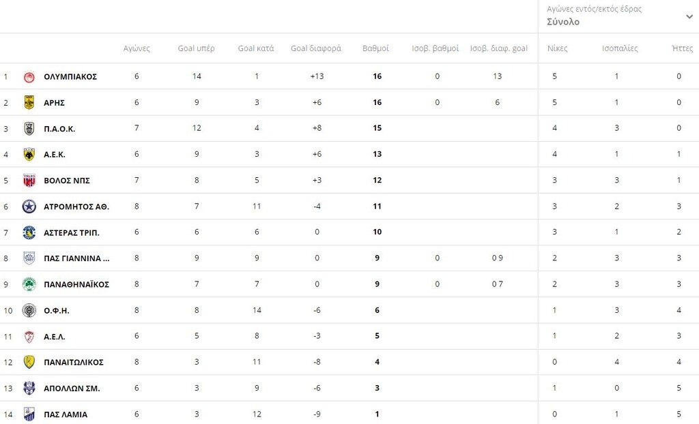Open the ΠΑΣ ΓΙΑΝΝΙΝΑ team link
The width and height of the screenshot is (699, 424).
point(76,258)
